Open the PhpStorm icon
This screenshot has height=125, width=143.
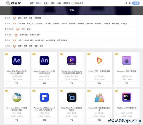[x=127, y=97]
